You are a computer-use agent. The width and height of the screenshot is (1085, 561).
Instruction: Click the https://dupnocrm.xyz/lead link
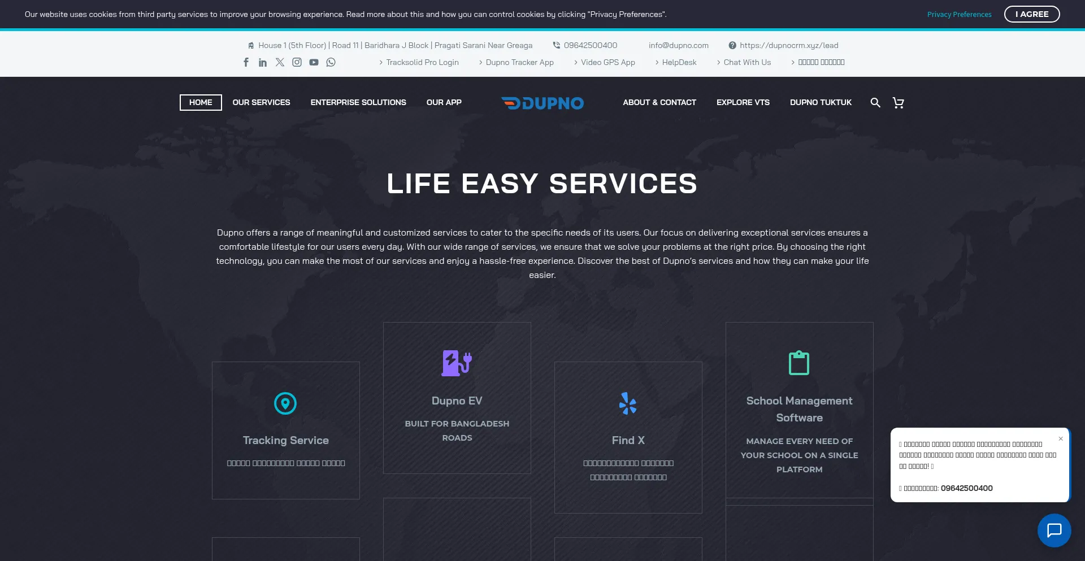click(789, 45)
